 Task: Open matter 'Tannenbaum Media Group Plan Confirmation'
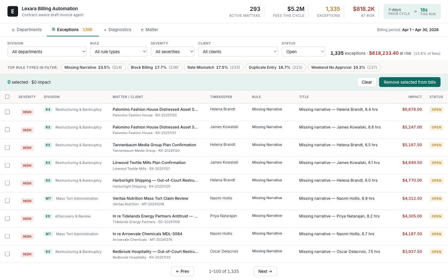154,145
